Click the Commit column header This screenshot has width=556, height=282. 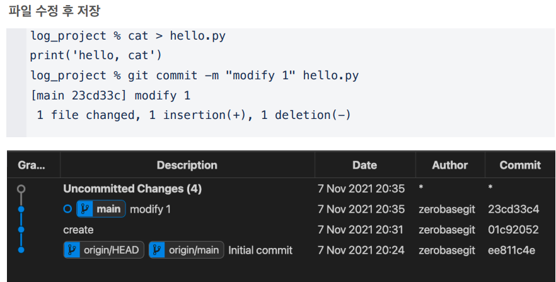520,165
